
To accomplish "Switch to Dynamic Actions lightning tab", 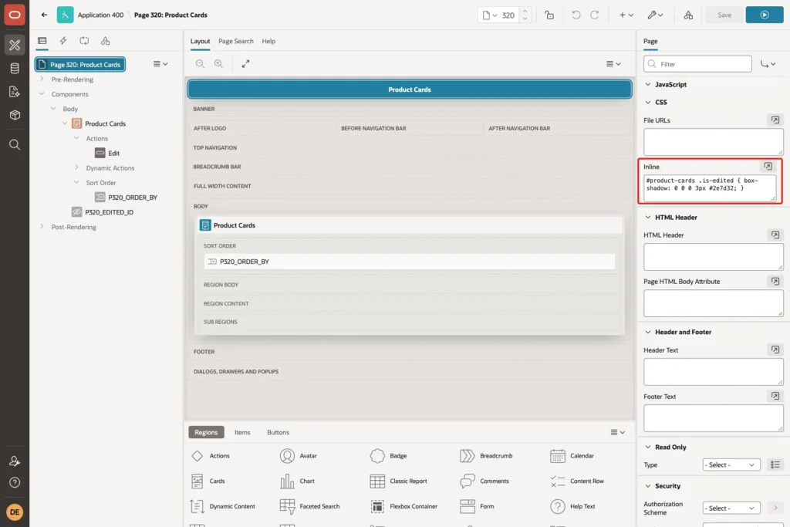I will point(63,41).
